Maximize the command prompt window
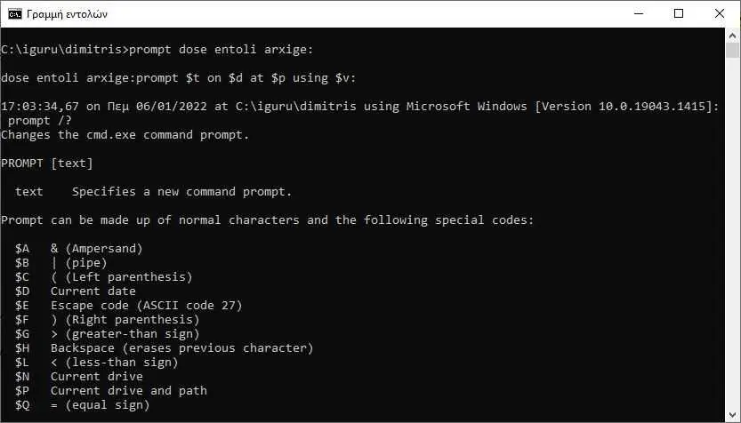Viewport: 741px width, 423px height. click(x=679, y=13)
